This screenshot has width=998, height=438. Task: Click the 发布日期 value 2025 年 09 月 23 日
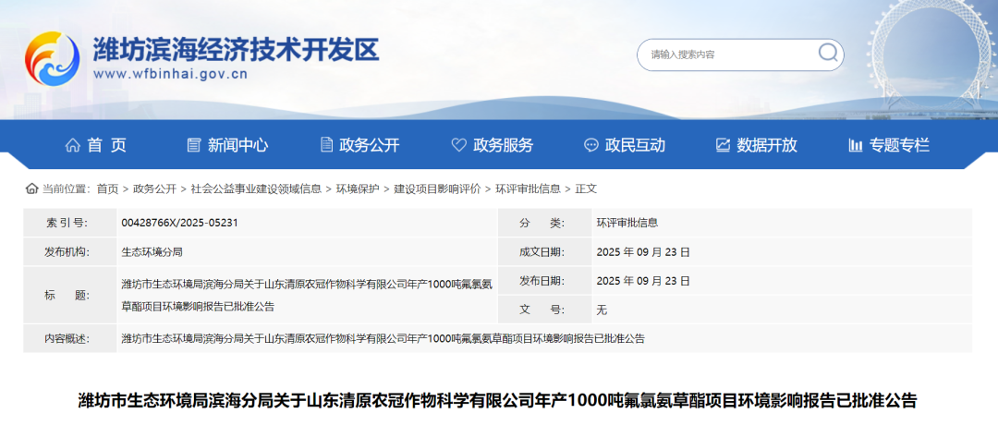[x=643, y=281]
